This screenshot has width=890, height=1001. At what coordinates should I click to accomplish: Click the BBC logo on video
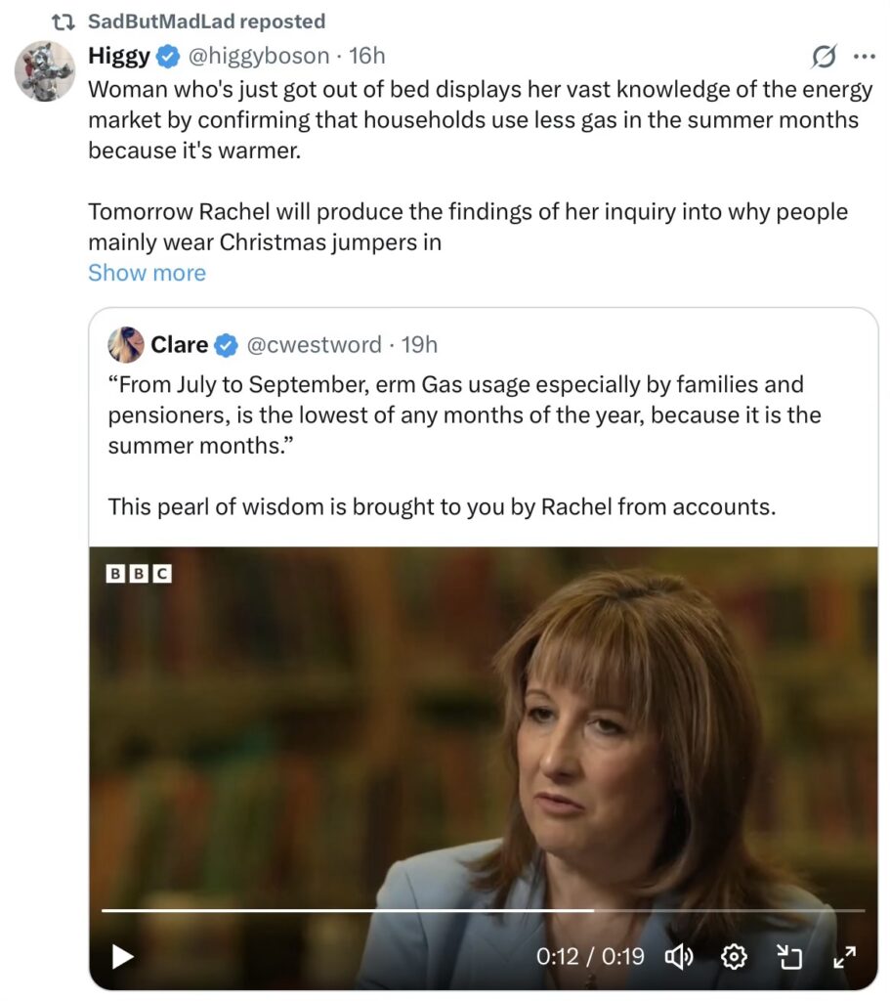click(138, 574)
